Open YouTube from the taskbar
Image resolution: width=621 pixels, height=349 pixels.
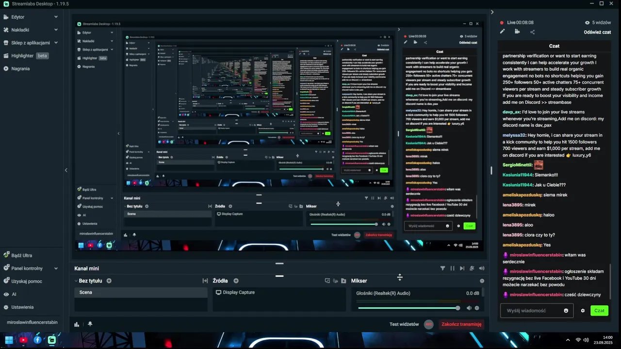[x=23, y=340]
